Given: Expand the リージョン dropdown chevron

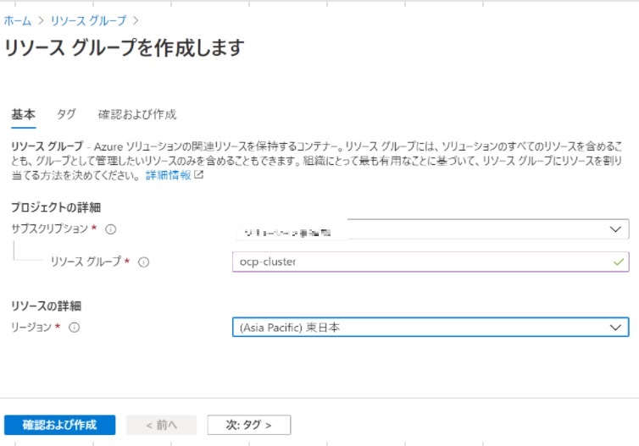Looking at the screenshot, I should (x=616, y=328).
